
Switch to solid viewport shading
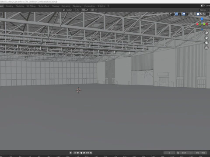(x=198, y=14)
